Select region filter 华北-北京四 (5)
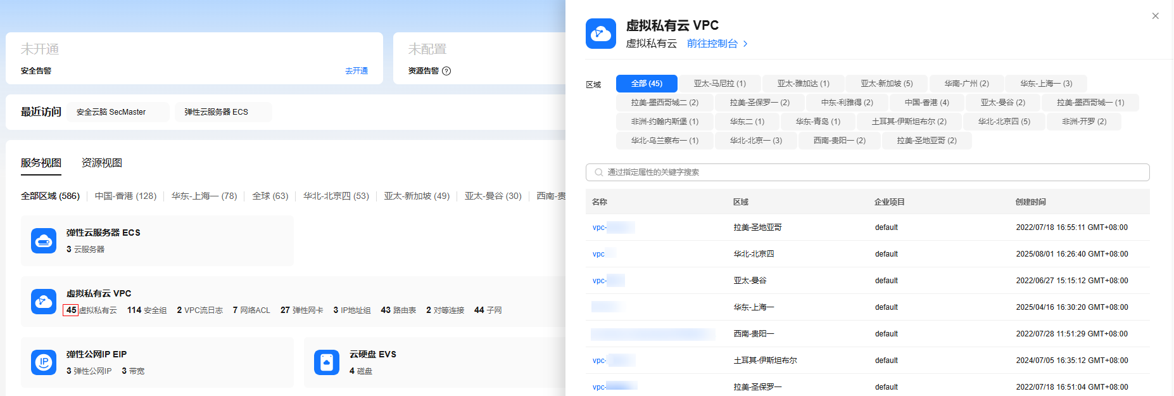The image size is (1174, 396). [x=1004, y=122]
